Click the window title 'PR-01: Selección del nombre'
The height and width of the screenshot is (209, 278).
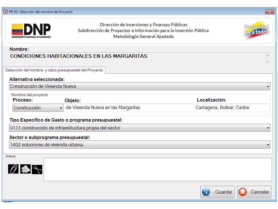pos(41,12)
